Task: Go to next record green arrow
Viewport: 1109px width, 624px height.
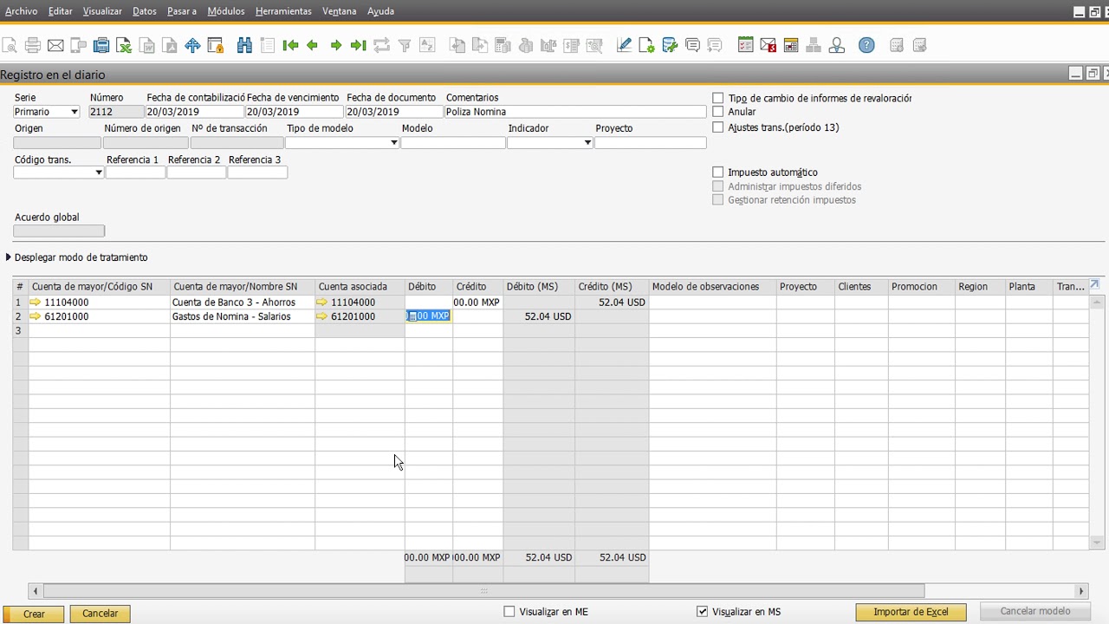Action: (x=336, y=45)
